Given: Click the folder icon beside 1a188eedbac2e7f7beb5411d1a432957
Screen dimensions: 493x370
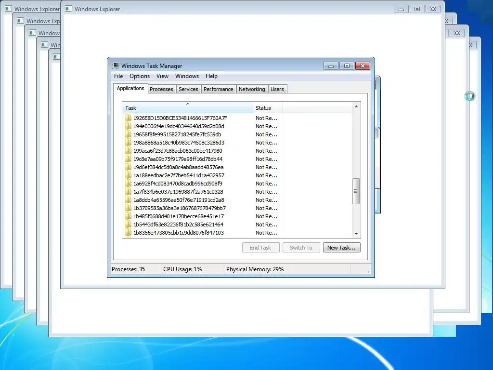Looking at the screenshot, I should 128,175.
